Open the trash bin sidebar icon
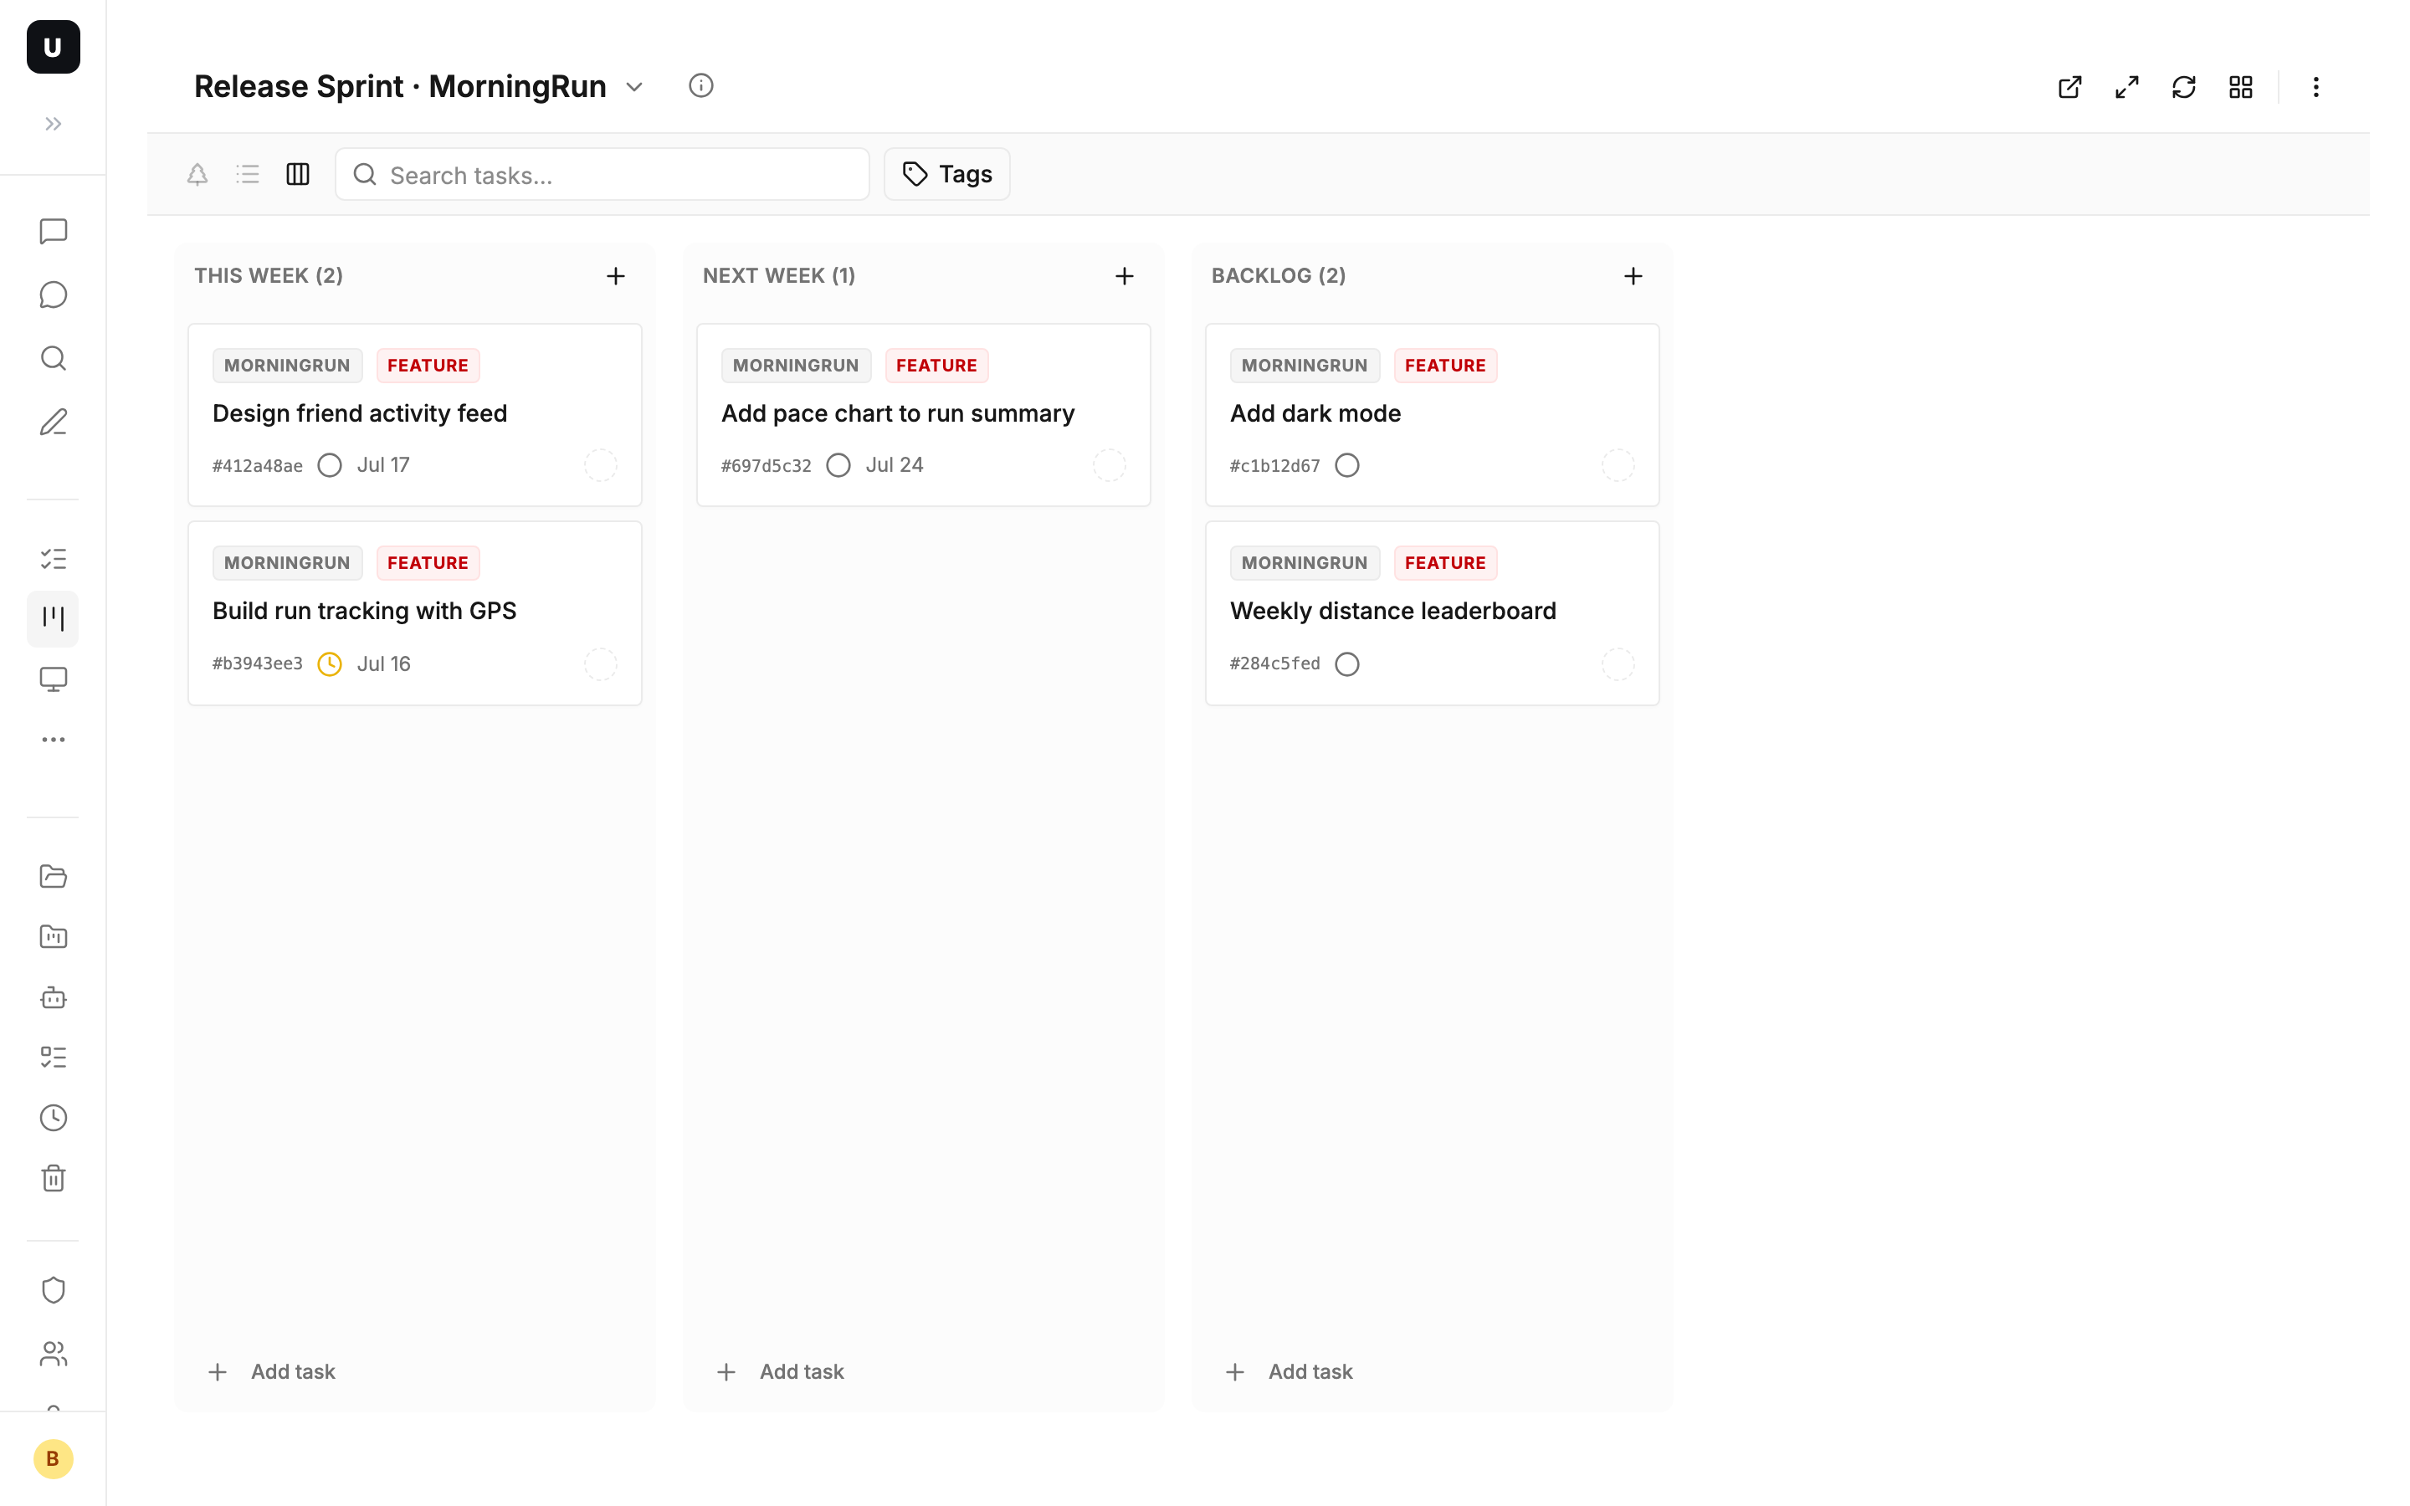The height and width of the screenshot is (1506, 2410). click(x=53, y=1178)
